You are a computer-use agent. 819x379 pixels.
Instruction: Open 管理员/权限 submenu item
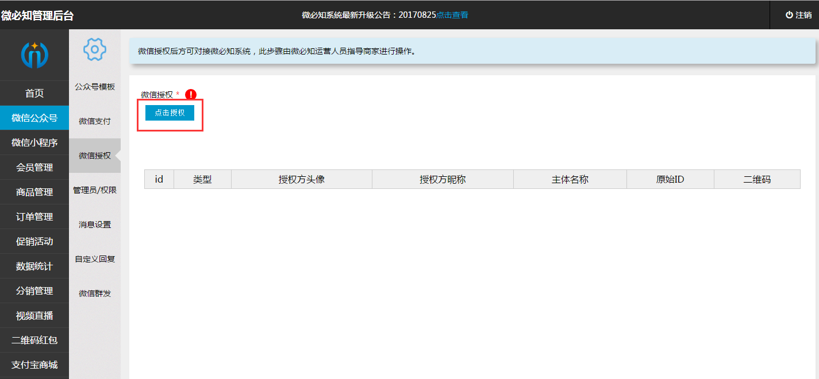pyautogui.click(x=95, y=190)
